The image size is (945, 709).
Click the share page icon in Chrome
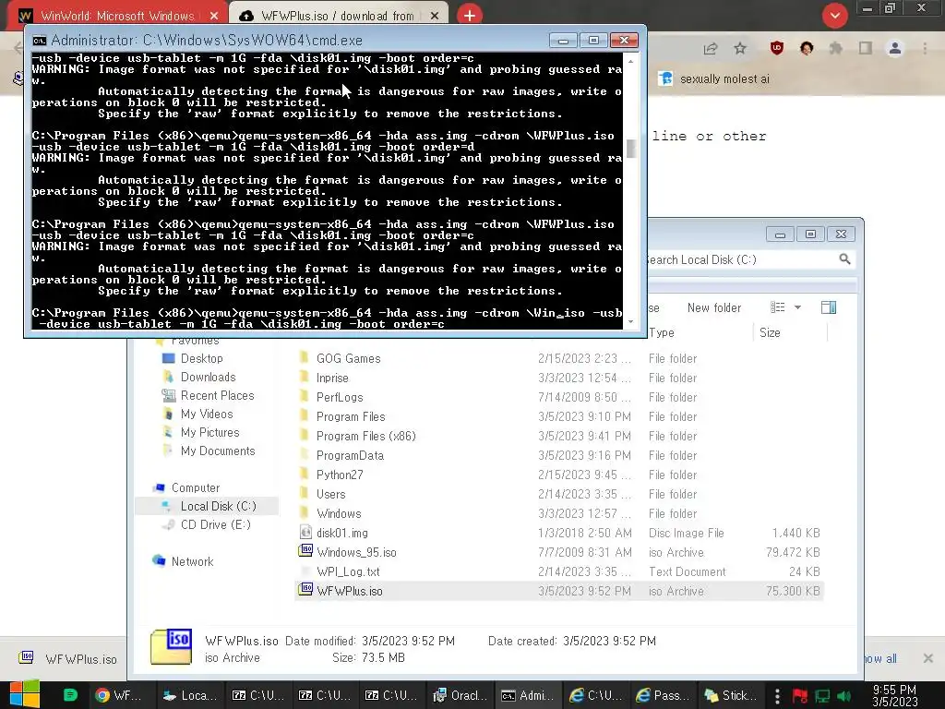(x=711, y=48)
